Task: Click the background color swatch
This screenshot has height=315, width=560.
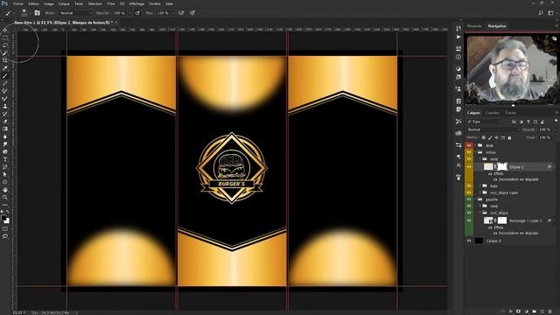Action: tap(7, 221)
